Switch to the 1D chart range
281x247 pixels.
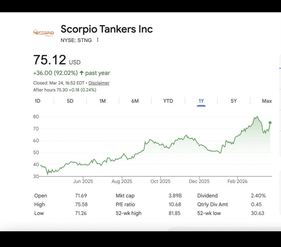[x=38, y=101]
